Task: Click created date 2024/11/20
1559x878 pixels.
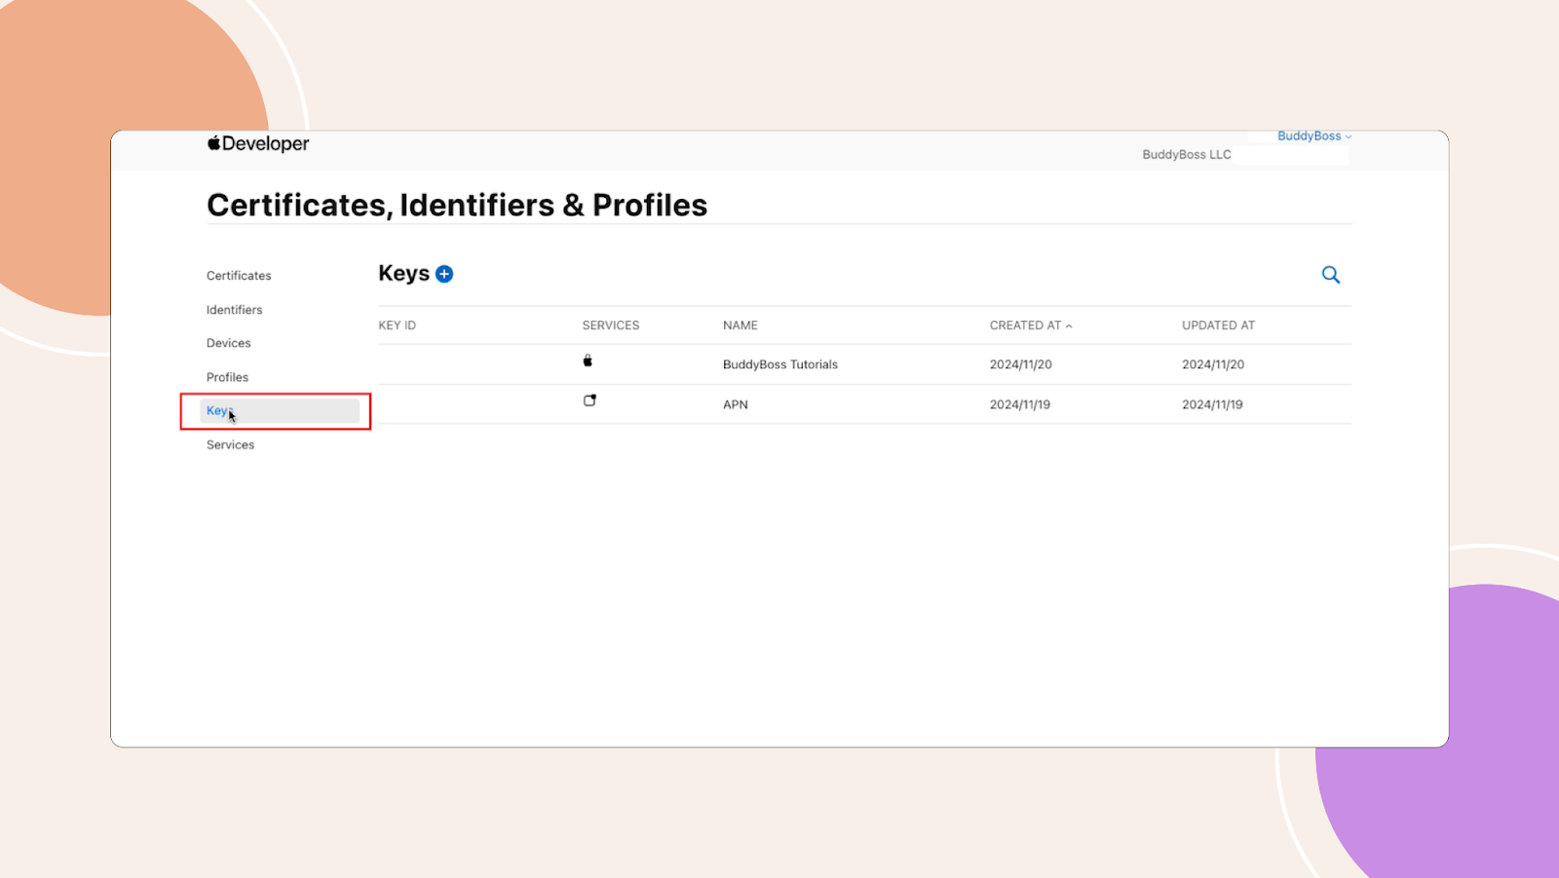Action: 1020,364
